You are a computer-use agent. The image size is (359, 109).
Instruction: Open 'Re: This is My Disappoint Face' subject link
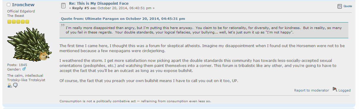coord(98,4)
